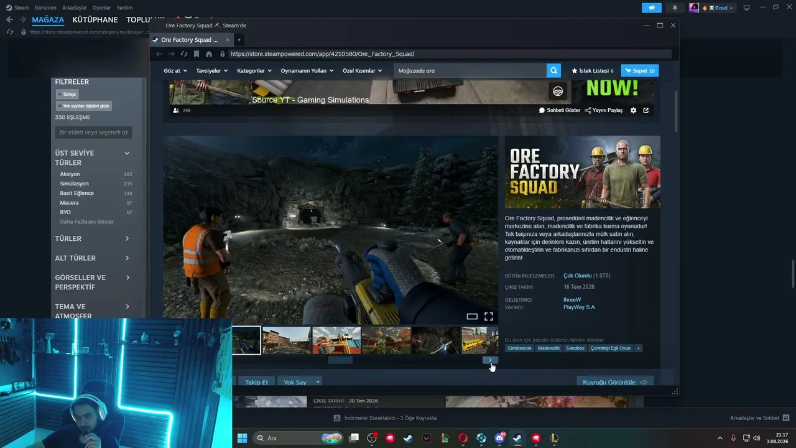796x448 pixels.
Task: Expand the Göz at menu
Action: coord(175,71)
